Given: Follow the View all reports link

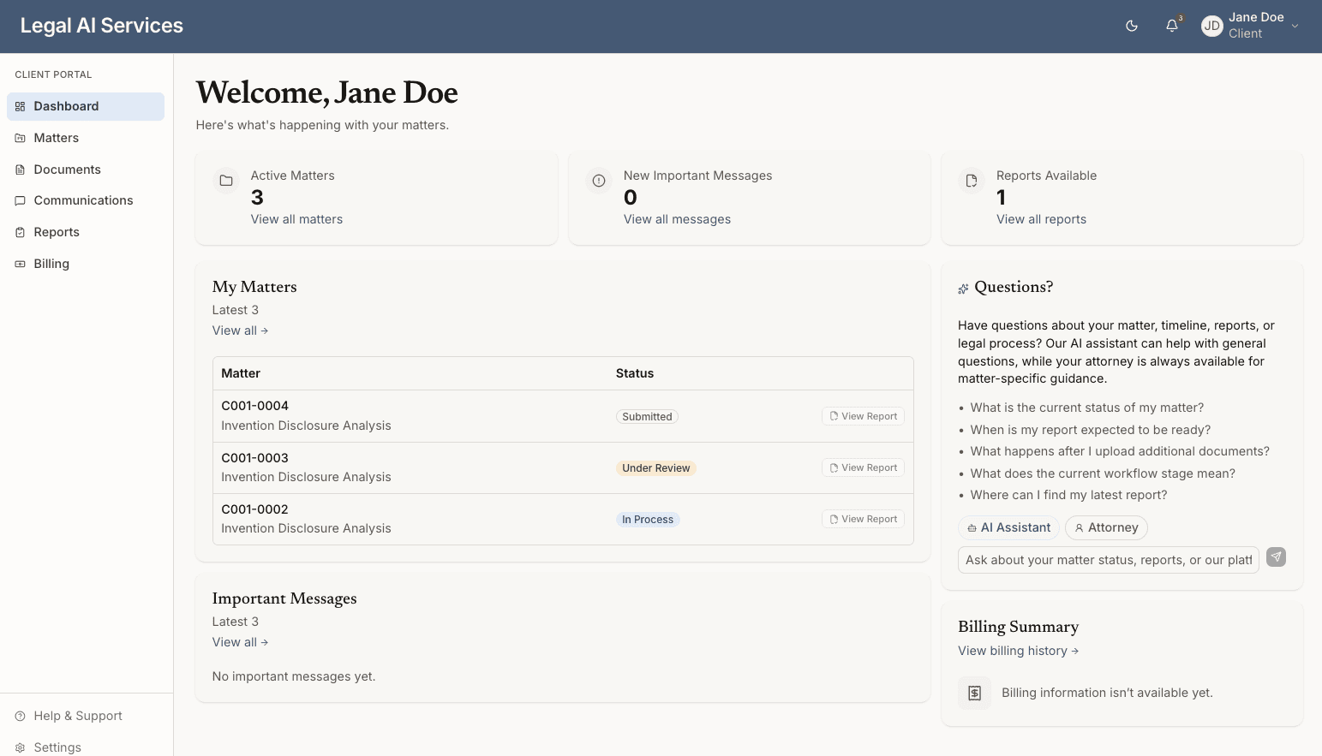Looking at the screenshot, I should pyautogui.click(x=1041, y=219).
